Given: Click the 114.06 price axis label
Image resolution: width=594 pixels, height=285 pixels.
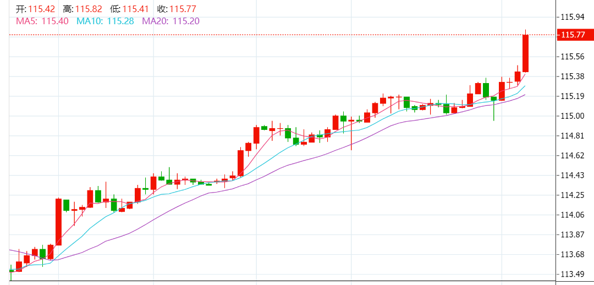Looking at the screenshot, I should pyautogui.click(x=572, y=215).
